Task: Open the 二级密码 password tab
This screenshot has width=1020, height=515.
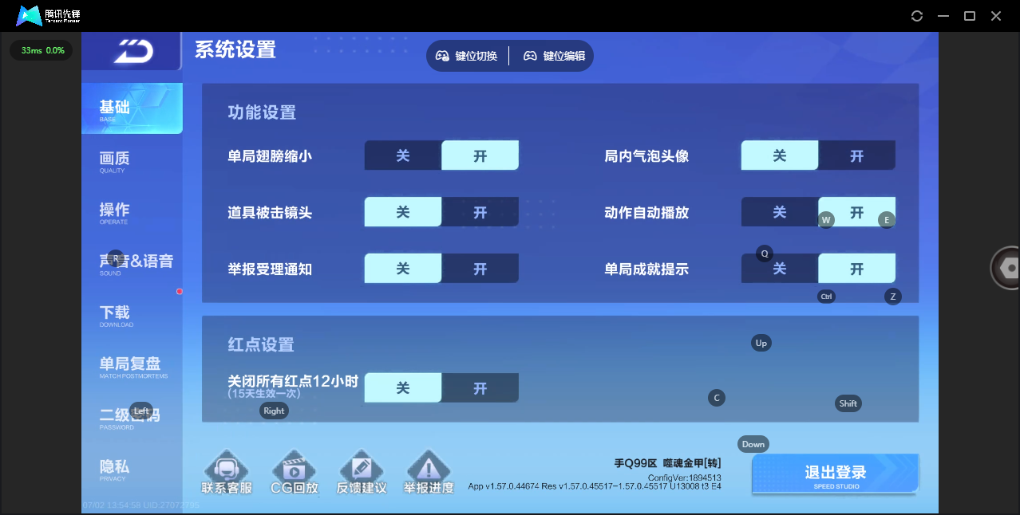Action: click(x=132, y=417)
